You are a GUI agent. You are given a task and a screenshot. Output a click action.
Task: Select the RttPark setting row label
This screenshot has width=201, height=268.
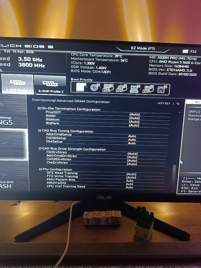click(52, 123)
